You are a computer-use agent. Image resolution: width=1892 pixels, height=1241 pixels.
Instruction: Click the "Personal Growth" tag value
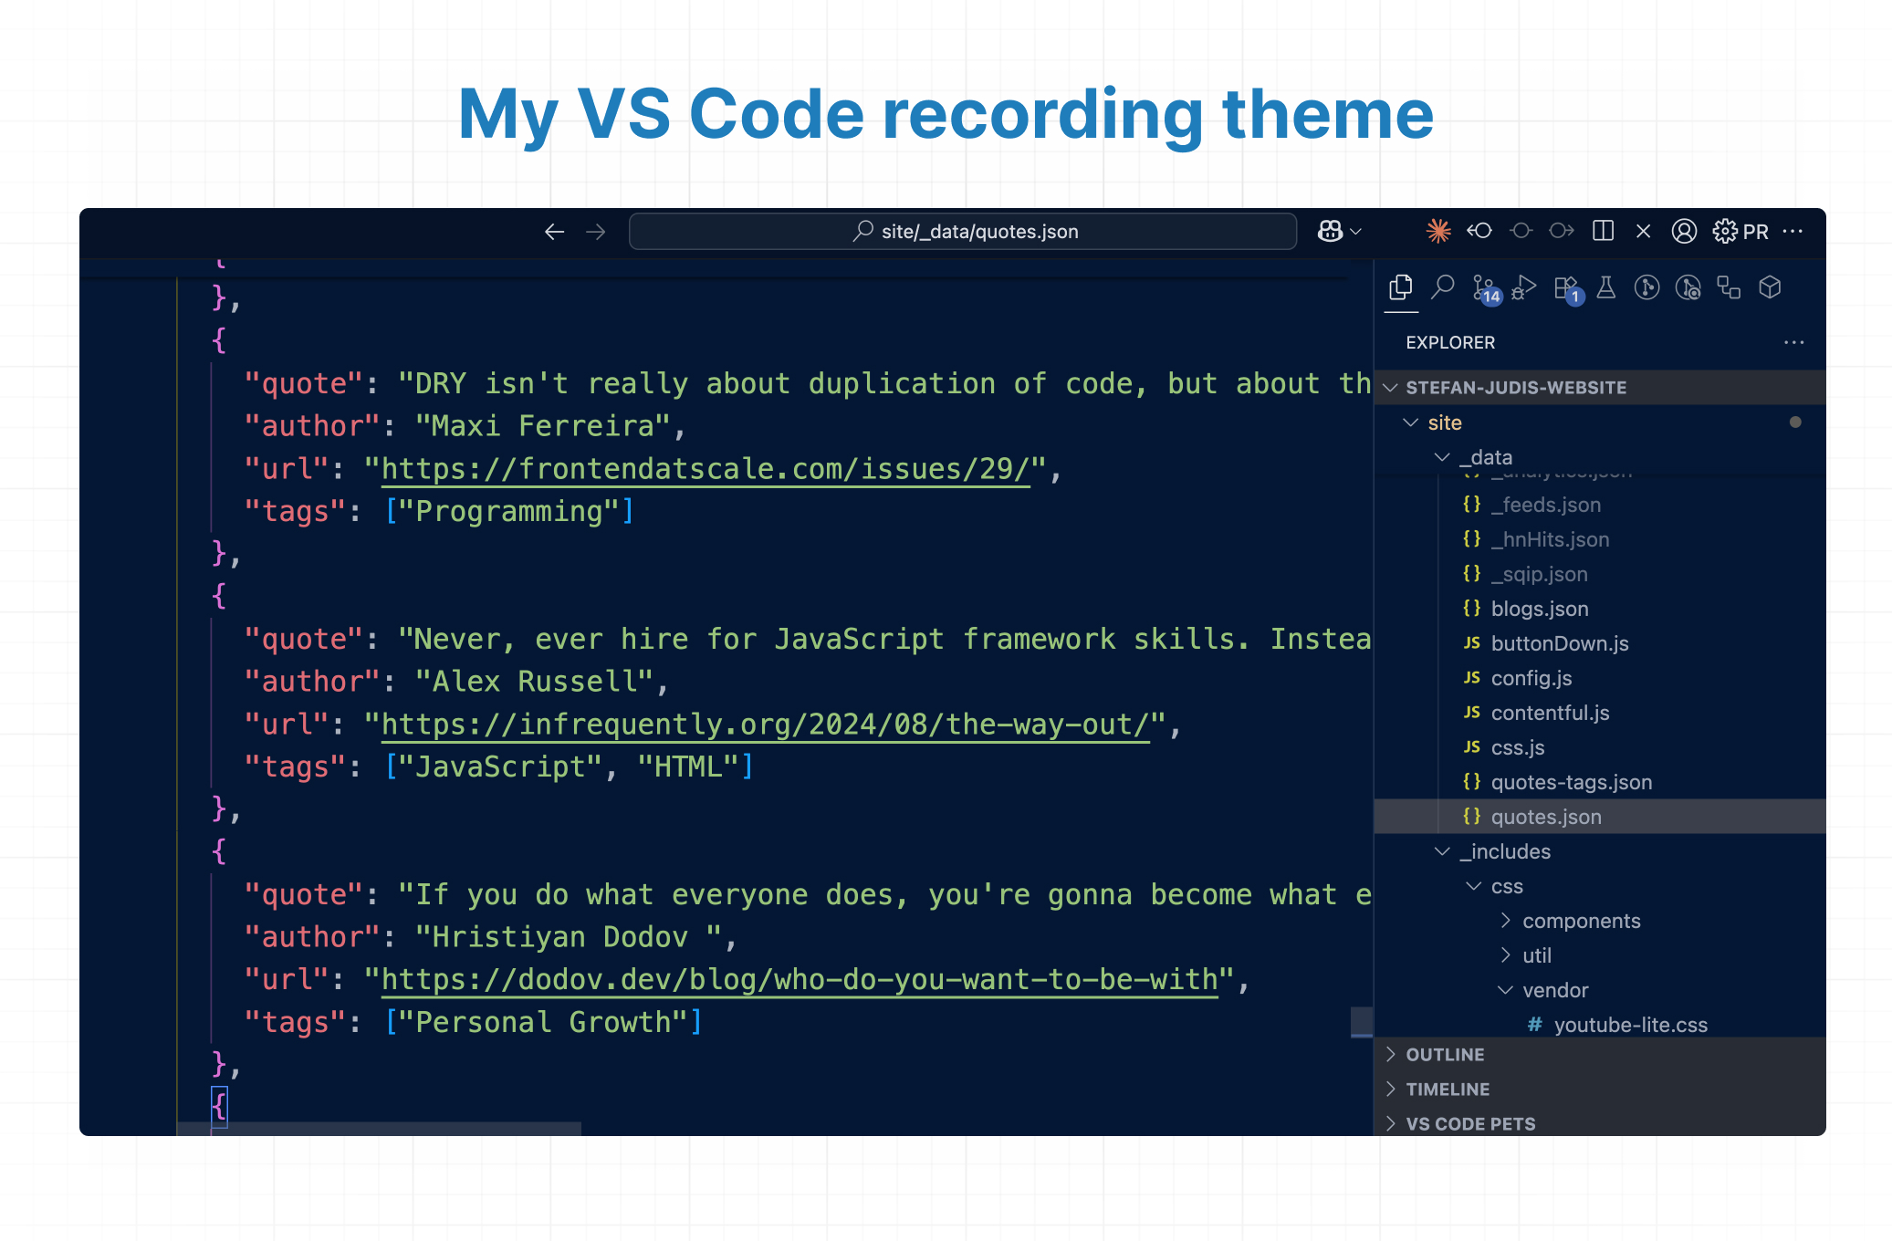pos(543,1023)
